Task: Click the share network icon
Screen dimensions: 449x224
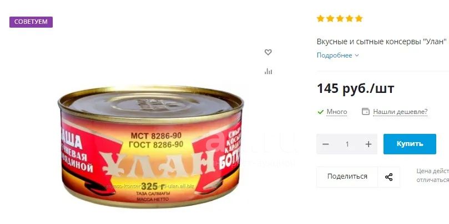Action: (389, 177)
